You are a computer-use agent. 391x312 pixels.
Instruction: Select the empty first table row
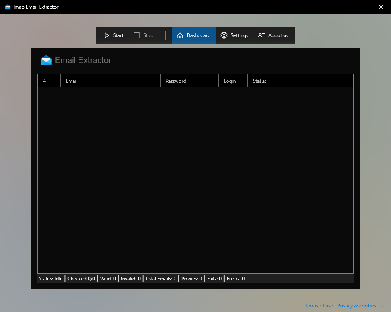click(192, 94)
